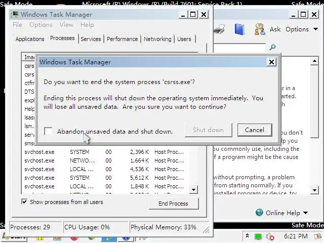Select the svchost.exe row using 1,664 K

tap(105, 160)
